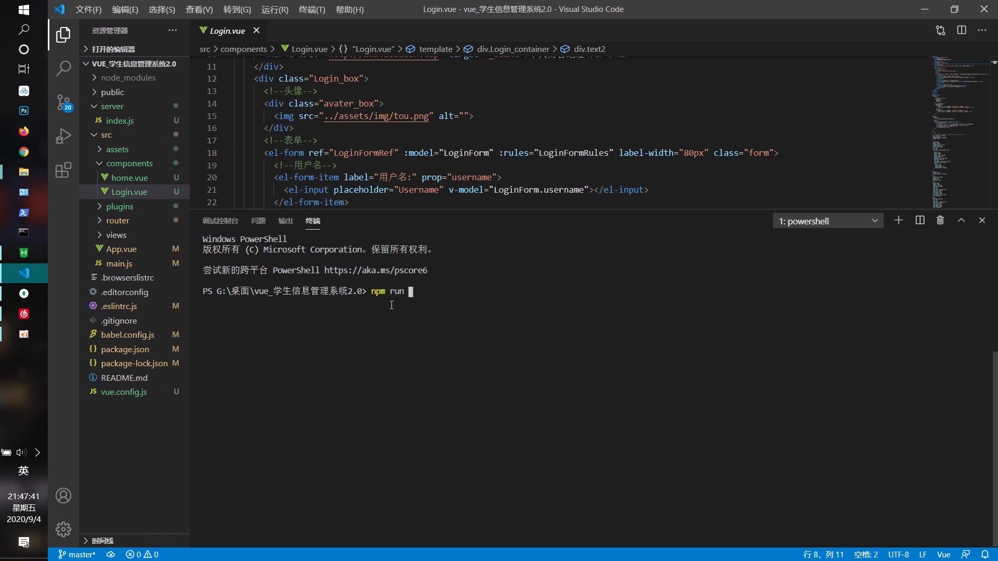The image size is (998, 561).
Task: Click the split editor icon
Action: (x=962, y=30)
